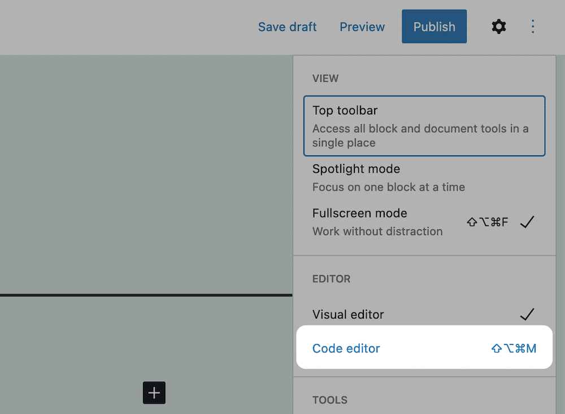565x414 pixels.
Task: Click the 'Focus on one block' description
Action: [389, 187]
